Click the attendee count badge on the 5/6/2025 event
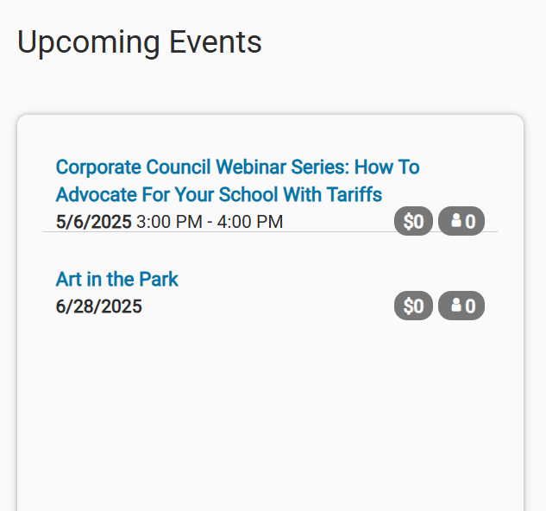This screenshot has height=511, width=546. coord(461,221)
